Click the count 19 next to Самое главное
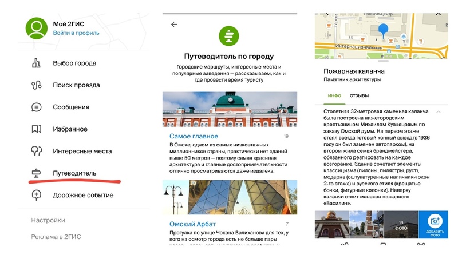Screen dimensions: 462x259 tap(286, 136)
